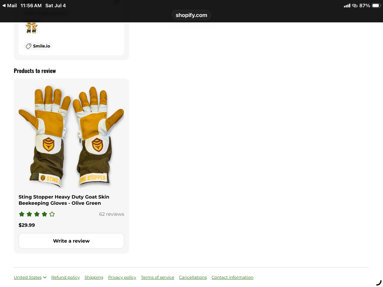Open the small gloves order thumbnail

coord(31,28)
